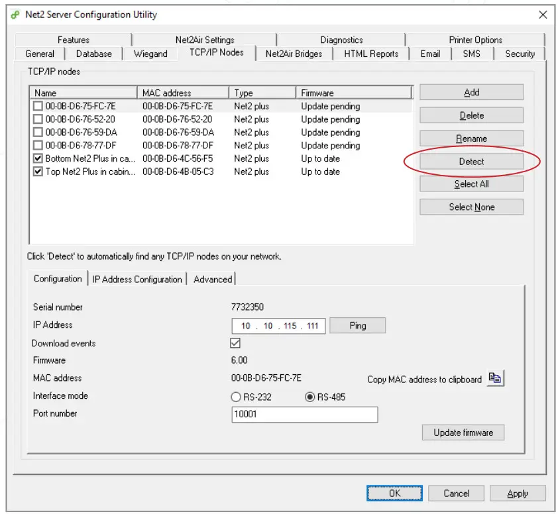Open the IP Address Configuration sub-tab
This screenshot has width=560, height=514.
click(x=137, y=279)
